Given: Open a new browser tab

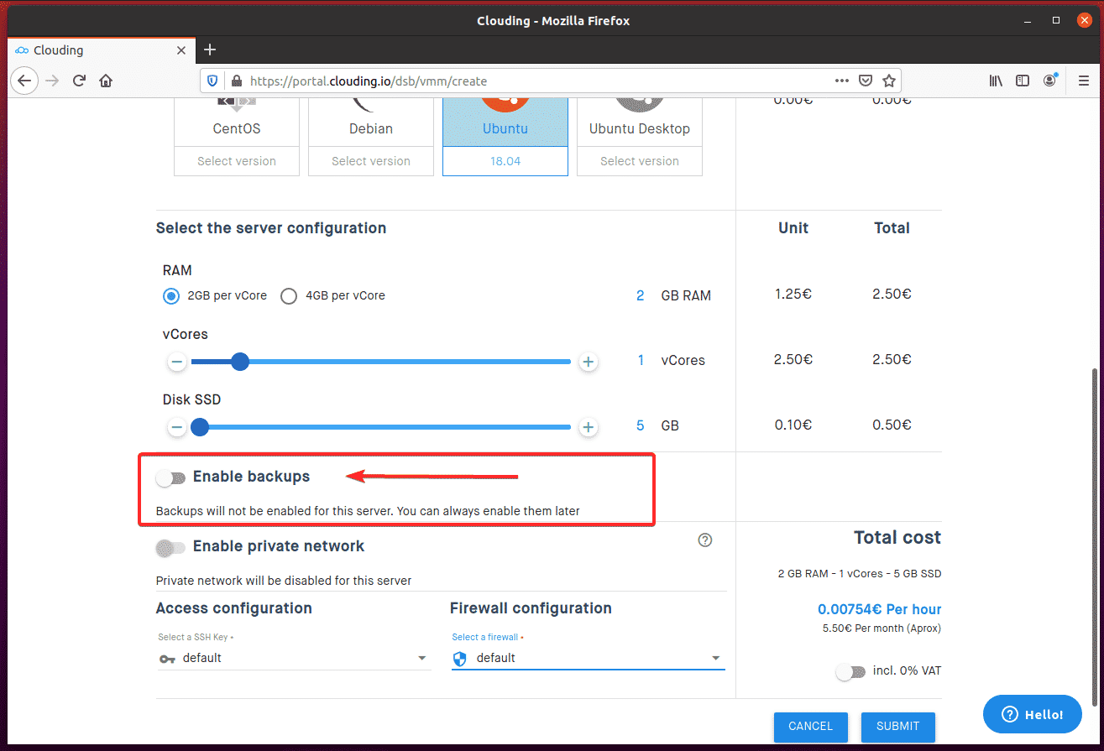Looking at the screenshot, I should 210,50.
